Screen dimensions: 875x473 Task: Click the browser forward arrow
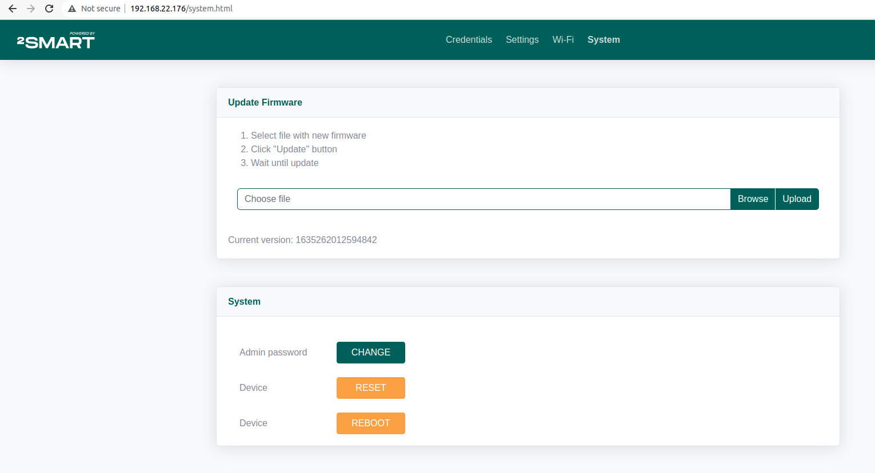31,9
